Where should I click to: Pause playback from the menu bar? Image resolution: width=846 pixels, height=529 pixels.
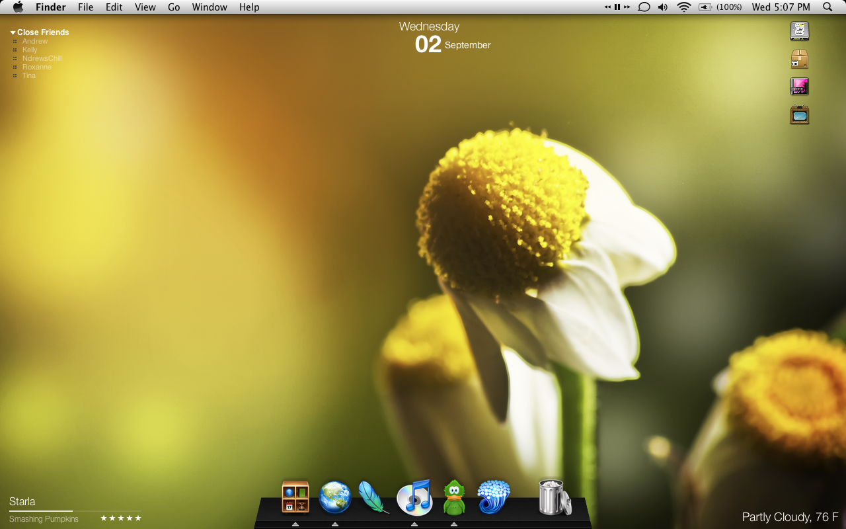[617, 7]
